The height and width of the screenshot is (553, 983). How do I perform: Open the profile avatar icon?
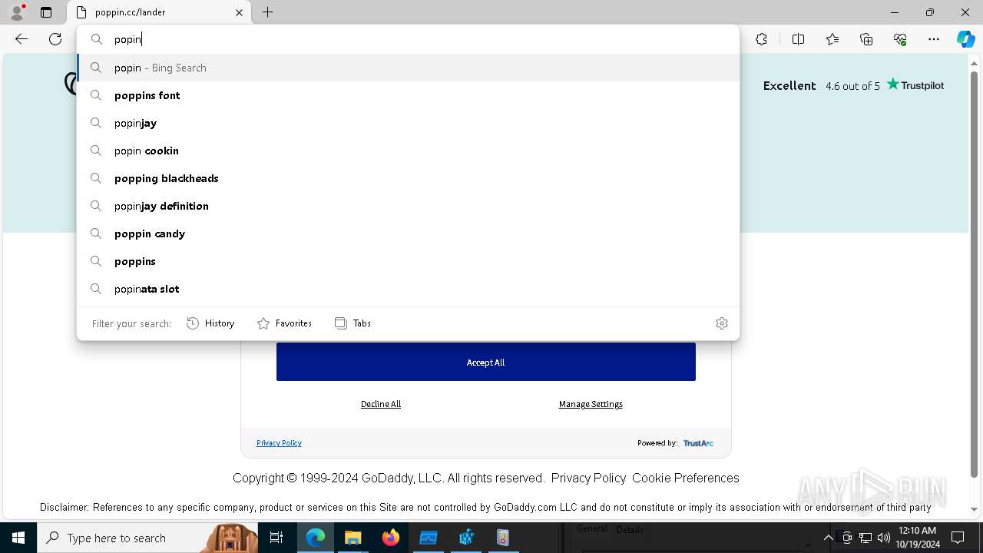[x=16, y=12]
